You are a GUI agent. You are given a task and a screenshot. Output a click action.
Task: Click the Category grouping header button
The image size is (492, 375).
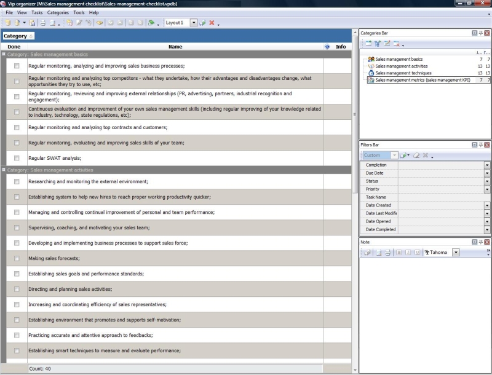click(18, 36)
